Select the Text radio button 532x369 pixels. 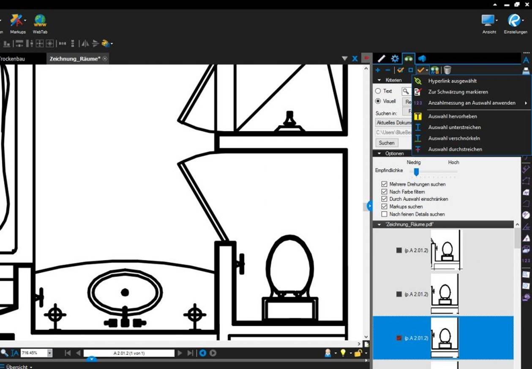coord(378,91)
